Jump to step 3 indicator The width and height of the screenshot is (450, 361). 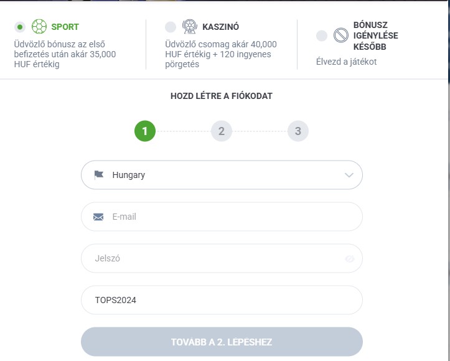(298, 131)
